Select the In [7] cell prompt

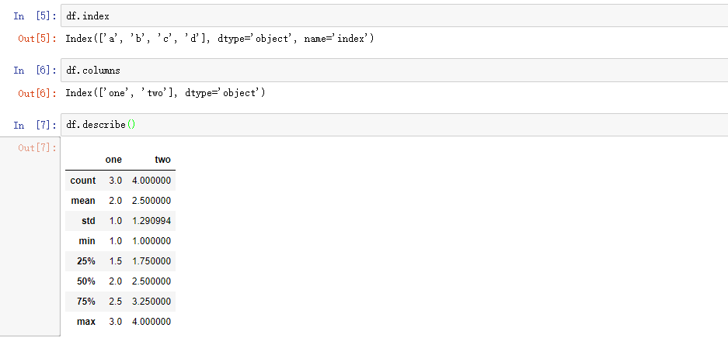[30, 125]
